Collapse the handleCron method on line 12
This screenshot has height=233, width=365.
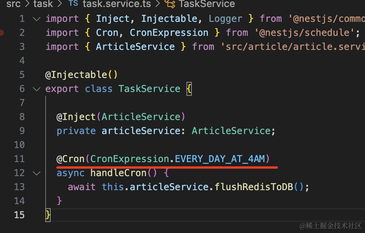click(x=36, y=173)
